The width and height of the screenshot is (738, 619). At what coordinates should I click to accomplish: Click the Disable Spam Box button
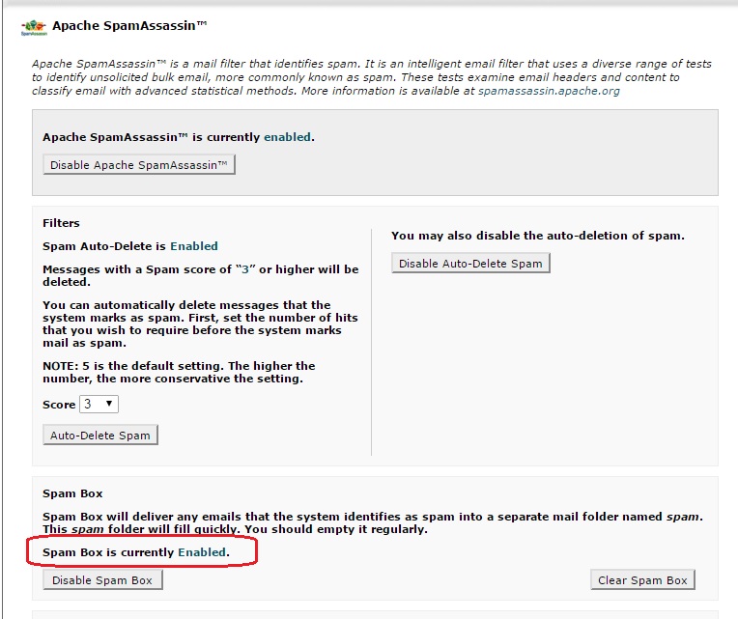[x=102, y=580]
